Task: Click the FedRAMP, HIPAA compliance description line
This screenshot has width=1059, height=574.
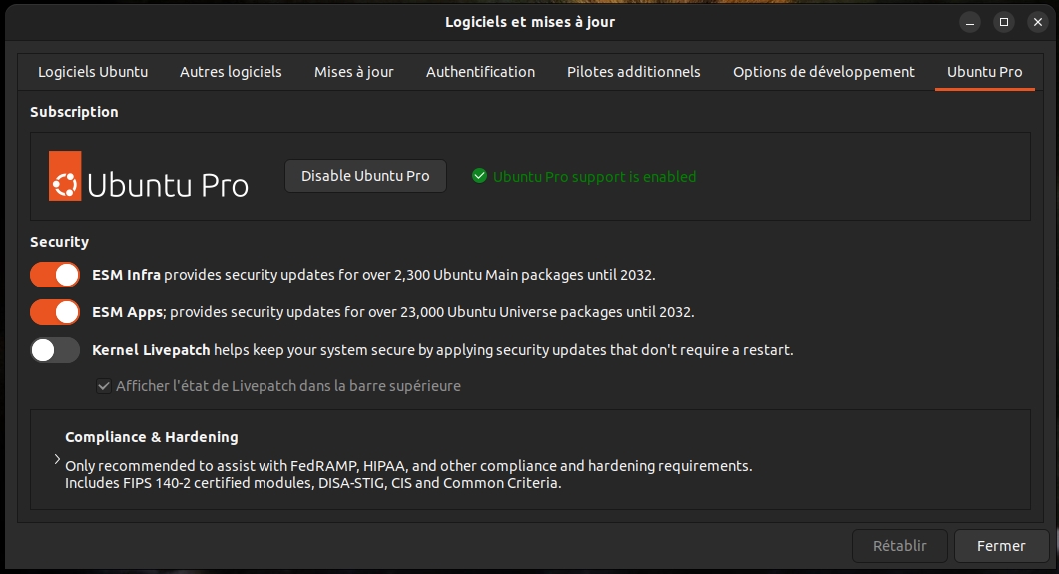Action: point(408,466)
